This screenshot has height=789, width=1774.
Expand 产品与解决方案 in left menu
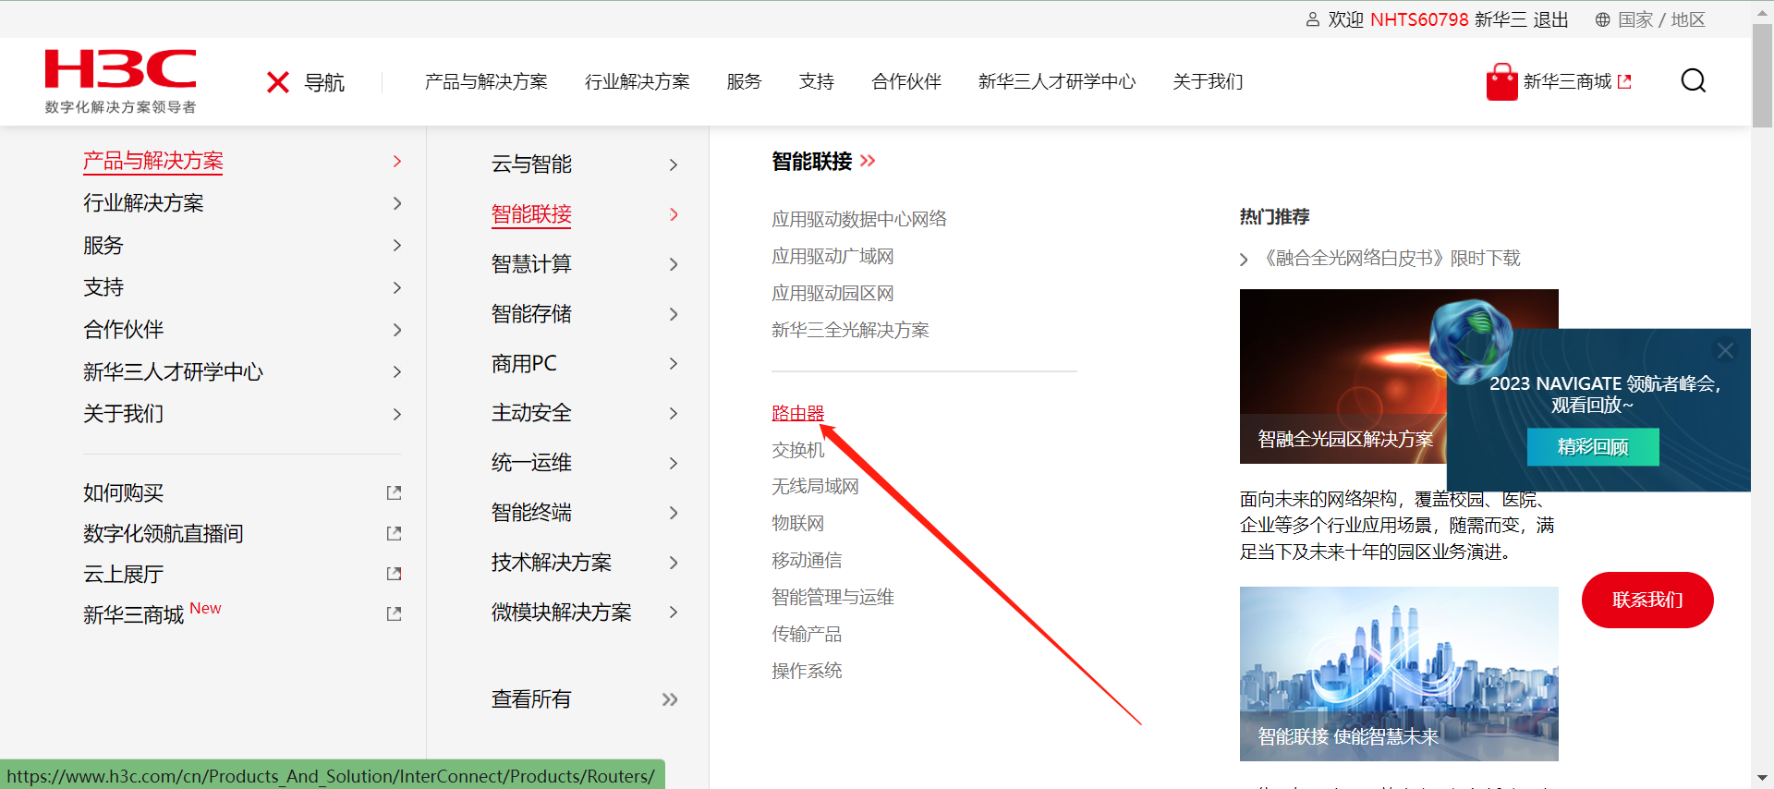(397, 162)
